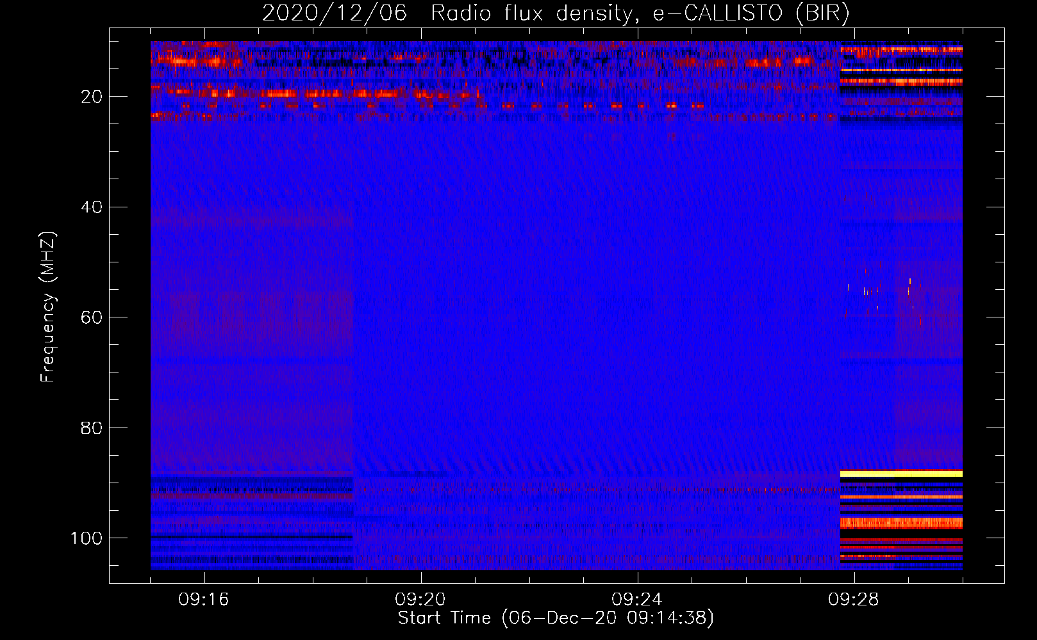
Task: Click the plot title 'Radio flux density, e-CALLISTO (BIR)'
Action: click(640, 13)
